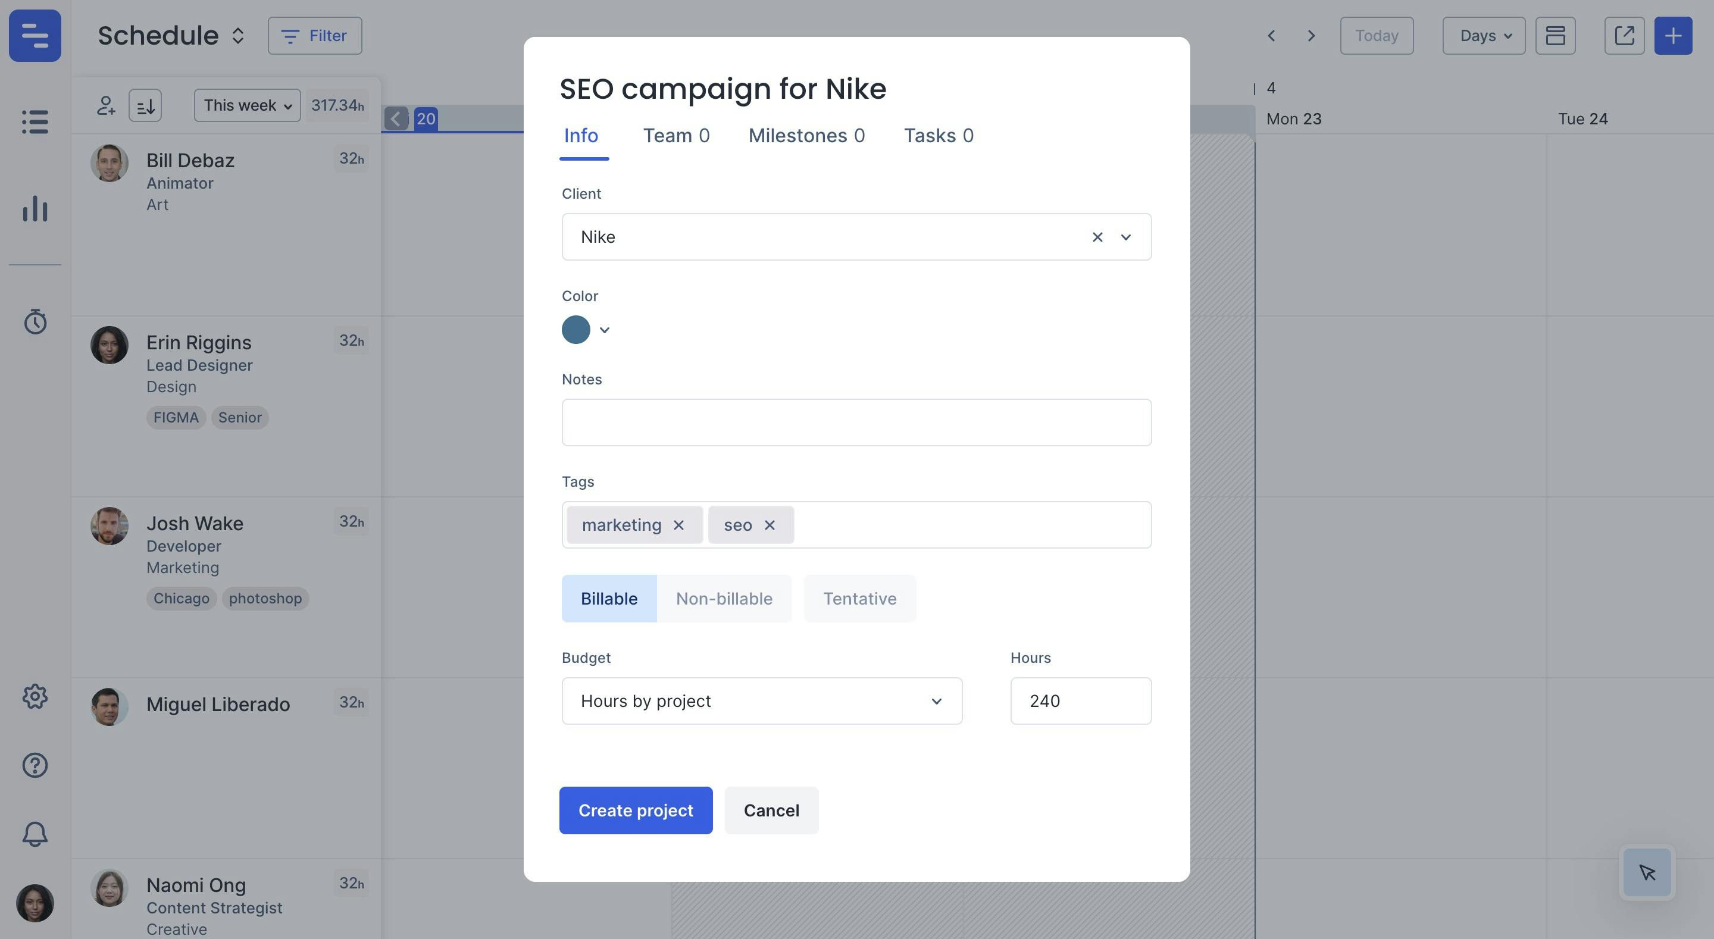Open the Days zoom dropdown
The width and height of the screenshot is (1714, 939).
pos(1484,35)
